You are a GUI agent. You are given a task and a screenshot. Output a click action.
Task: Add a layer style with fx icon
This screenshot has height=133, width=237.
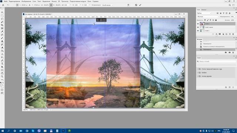pos(216,34)
